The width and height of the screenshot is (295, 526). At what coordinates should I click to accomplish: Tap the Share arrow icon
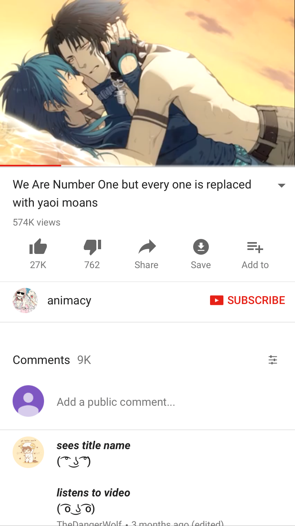click(147, 247)
